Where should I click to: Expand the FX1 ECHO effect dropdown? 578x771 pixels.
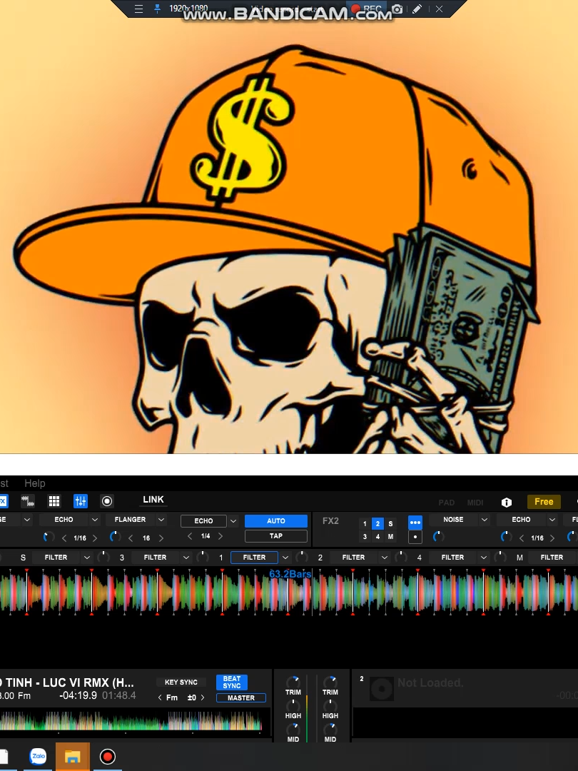[x=95, y=520]
